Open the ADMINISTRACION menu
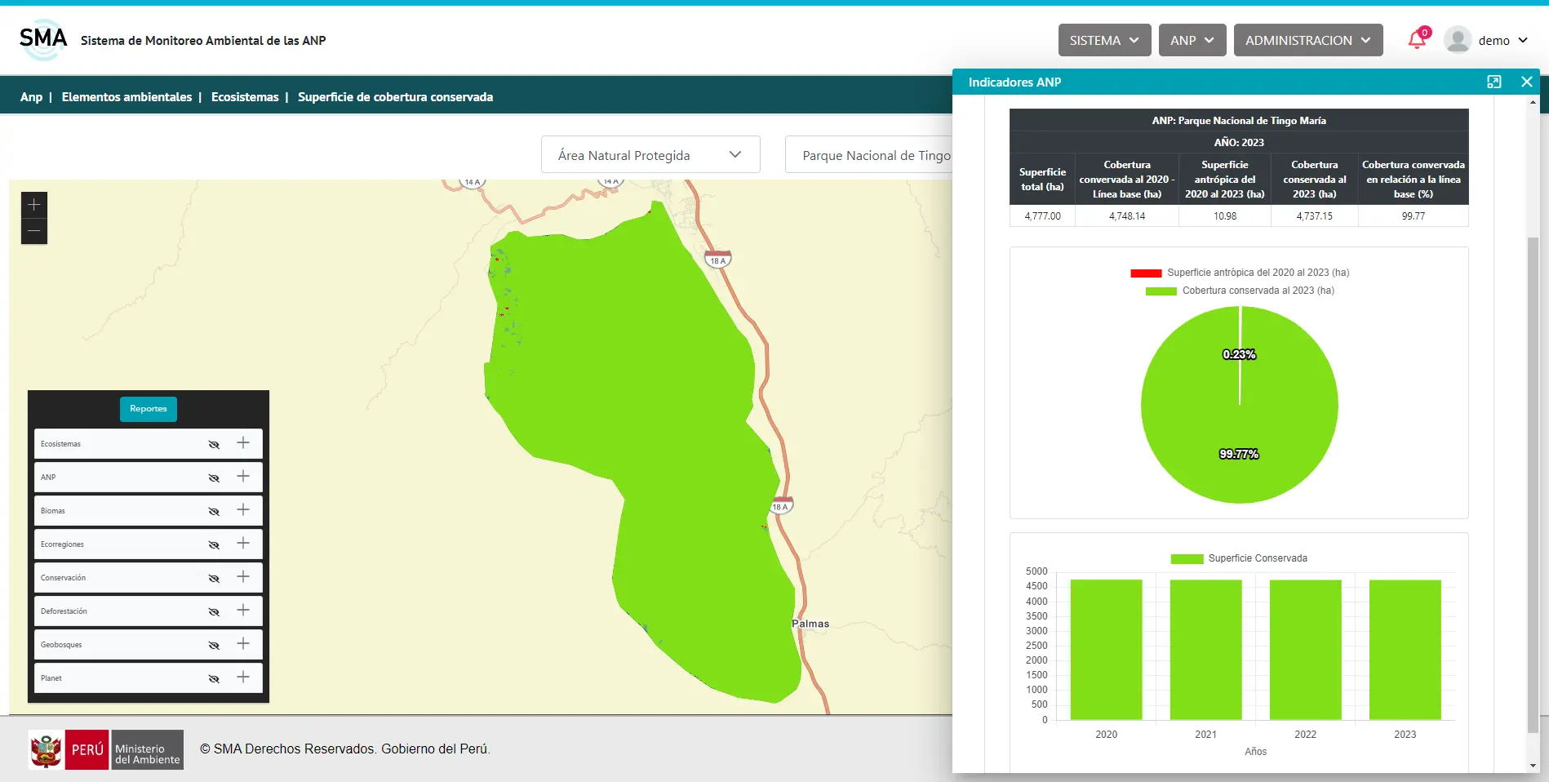This screenshot has height=782, width=1549. coord(1308,40)
